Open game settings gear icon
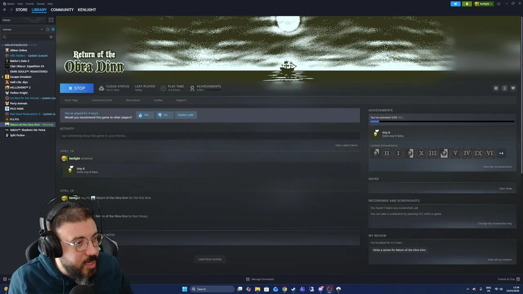Image resolution: width=523 pixels, height=294 pixels. [x=496, y=88]
